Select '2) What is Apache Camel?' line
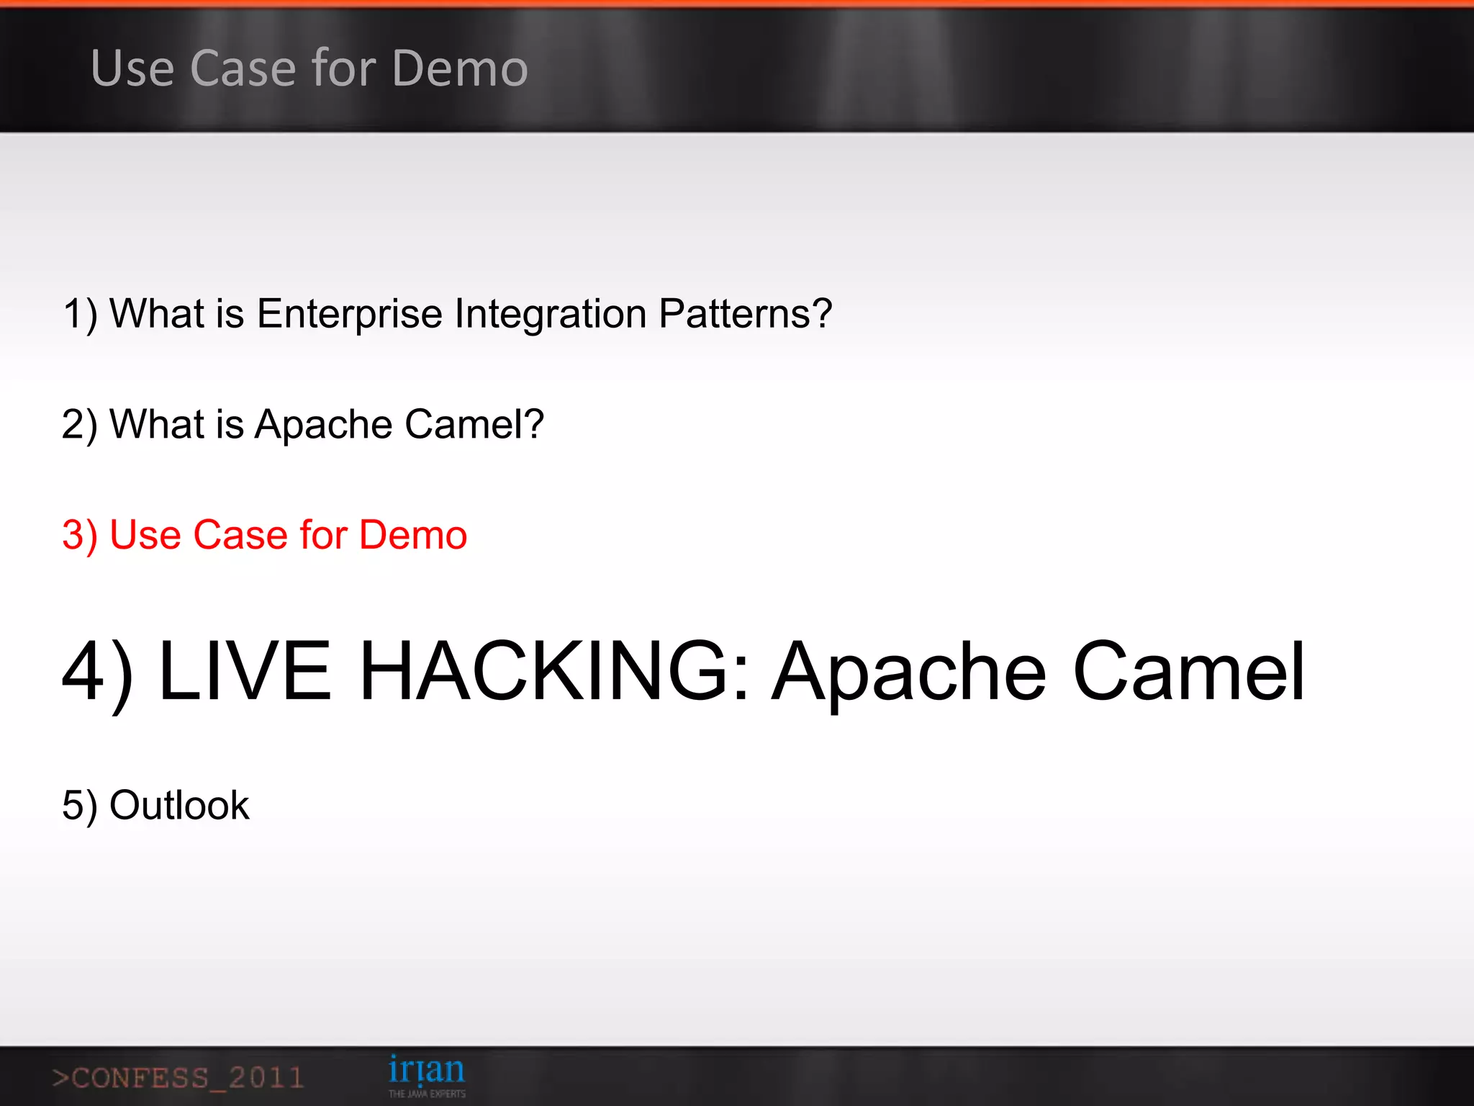 (303, 424)
